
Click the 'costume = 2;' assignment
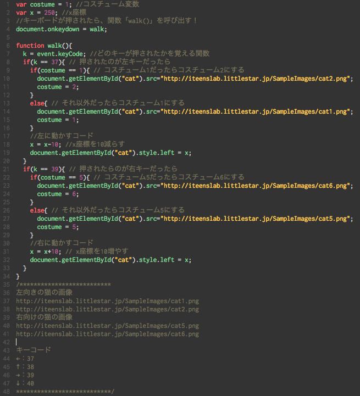click(58, 87)
